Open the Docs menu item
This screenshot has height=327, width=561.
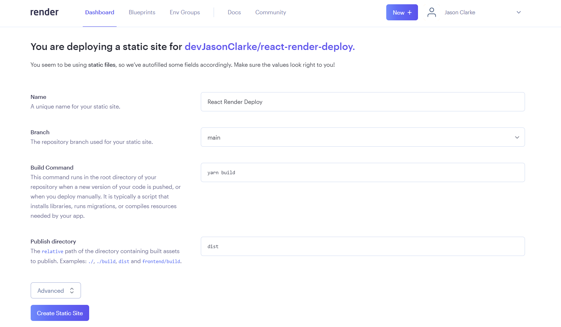(234, 12)
